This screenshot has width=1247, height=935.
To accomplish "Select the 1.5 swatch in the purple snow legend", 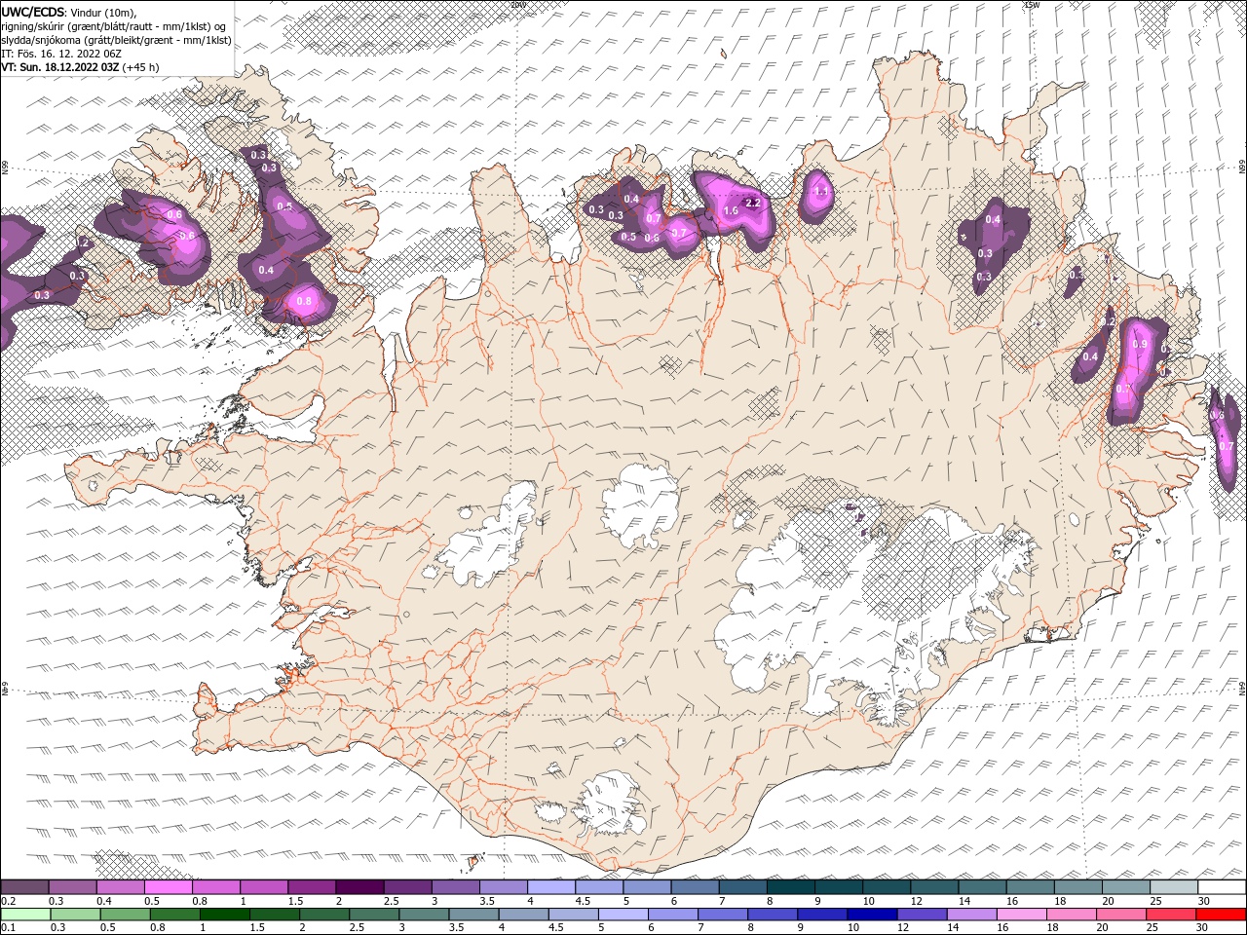I will pos(312,887).
